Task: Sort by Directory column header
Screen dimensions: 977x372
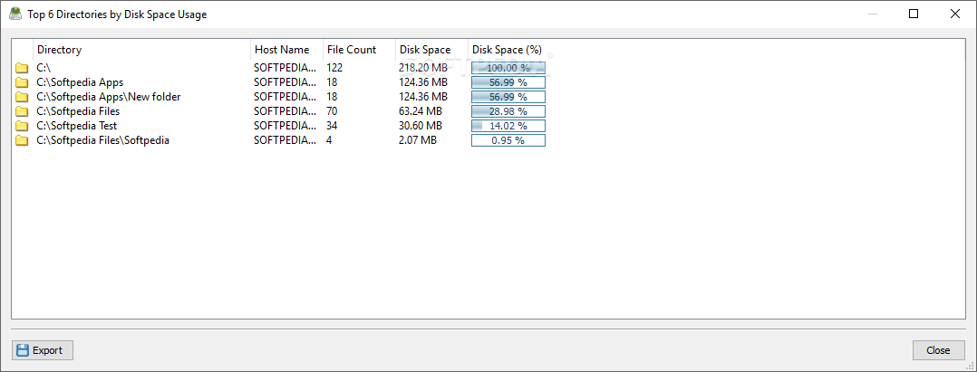Action: point(142,50)
